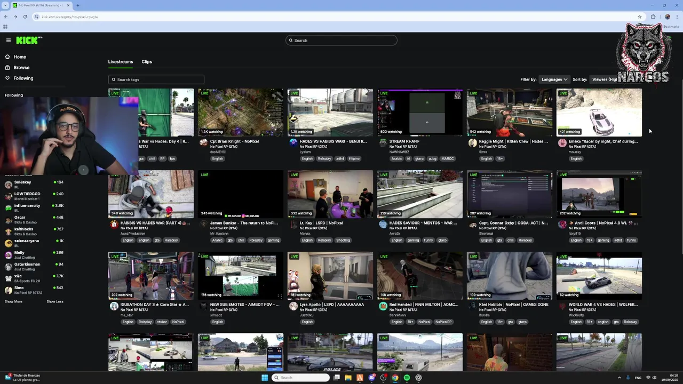Open Oscar channel in sidebar
This screenshot has width=683, height=384.
tap(33, 220)
